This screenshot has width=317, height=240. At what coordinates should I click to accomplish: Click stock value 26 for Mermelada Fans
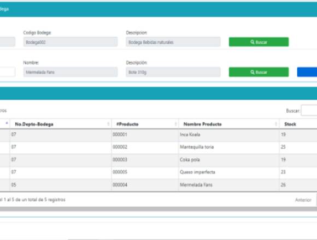(283, 185)
